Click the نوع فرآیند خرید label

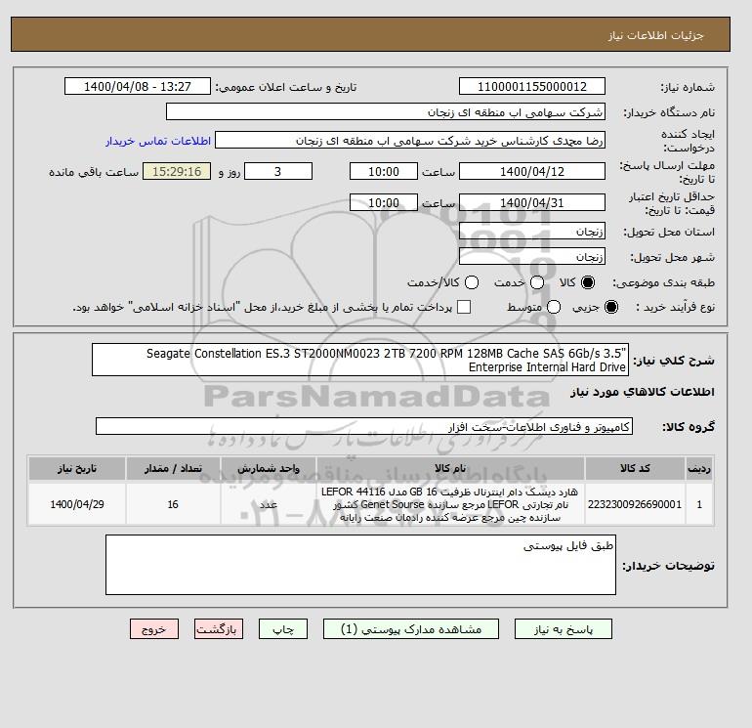point(675,307)
